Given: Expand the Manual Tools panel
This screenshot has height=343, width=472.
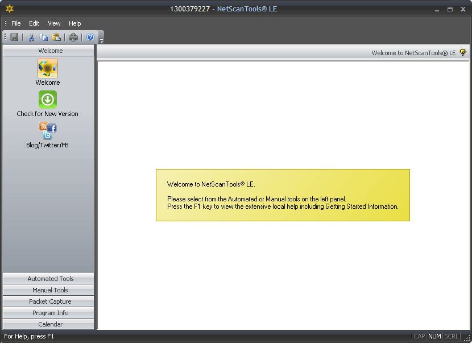Looking at the screenshot, I should [48, 290].
